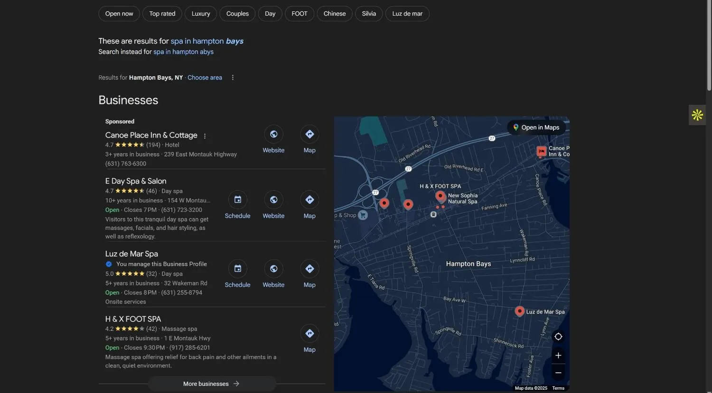
Task: Apply the Luz de mar filter chip
Action: pyautogui.click(x=407, y=14)
